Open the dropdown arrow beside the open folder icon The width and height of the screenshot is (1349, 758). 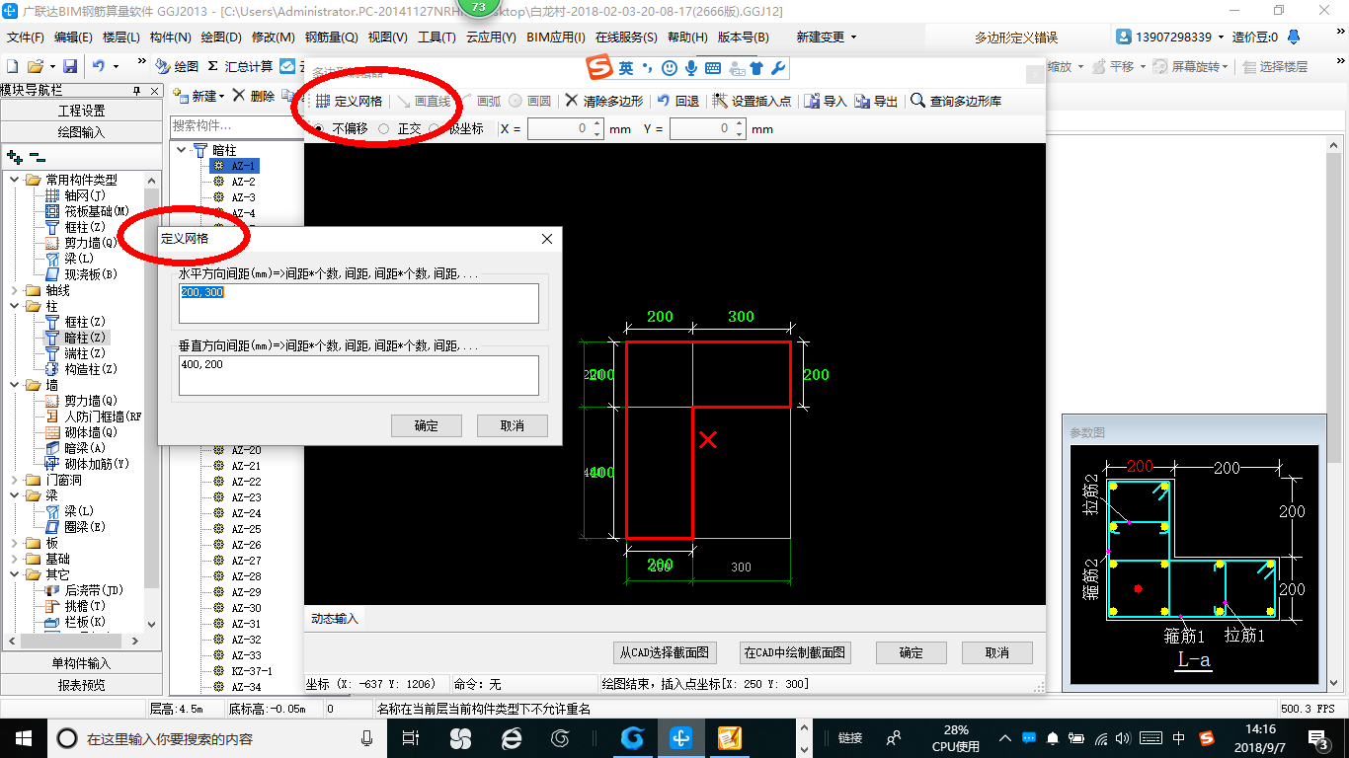50,66
